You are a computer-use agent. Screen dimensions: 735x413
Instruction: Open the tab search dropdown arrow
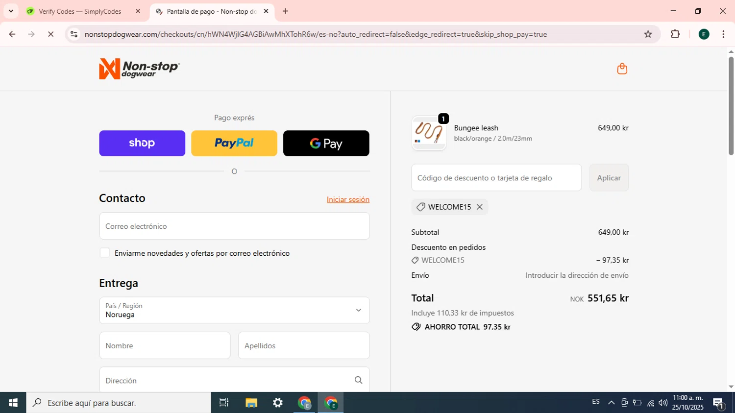click(11, 11)
